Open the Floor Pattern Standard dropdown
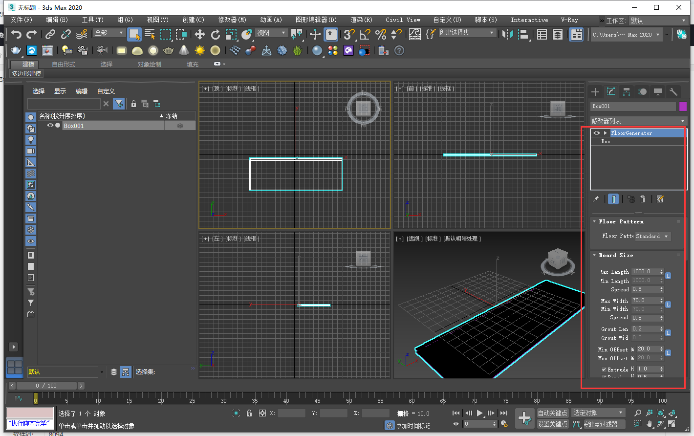Image resolution: width=694 pixels, height=436 pixels. tap(652, 236)
